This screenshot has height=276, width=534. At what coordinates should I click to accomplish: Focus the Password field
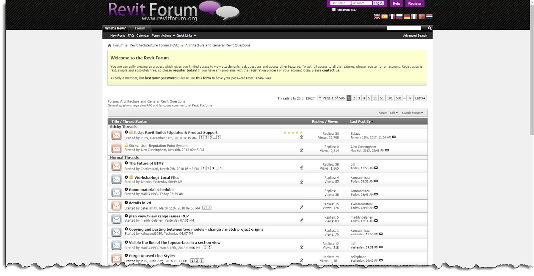coord(361,3)
